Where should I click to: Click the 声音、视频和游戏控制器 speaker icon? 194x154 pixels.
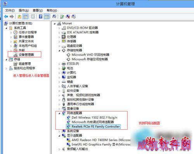tap(64, 95)
